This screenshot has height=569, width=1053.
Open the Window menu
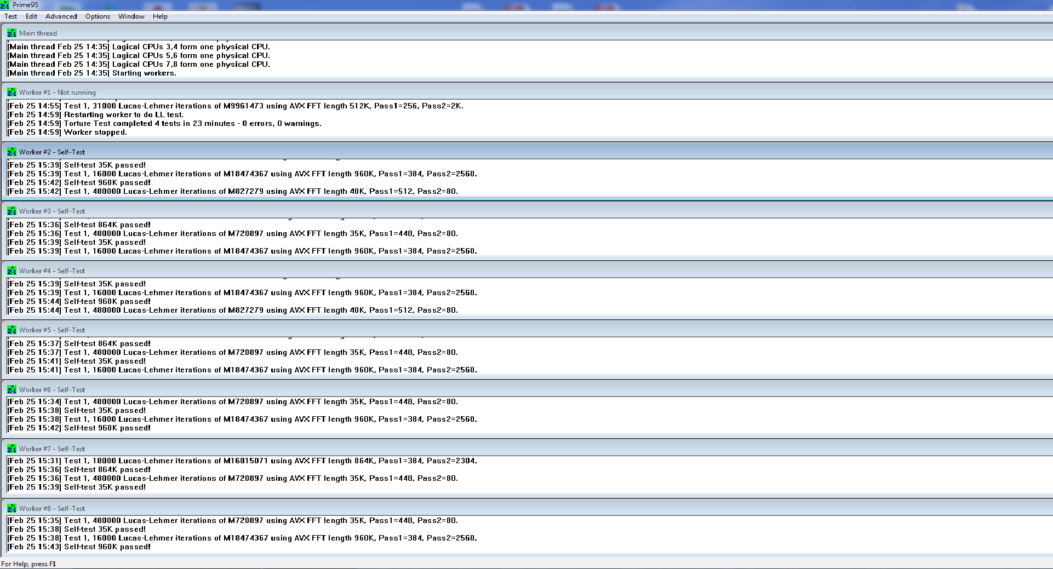point(131,16)
